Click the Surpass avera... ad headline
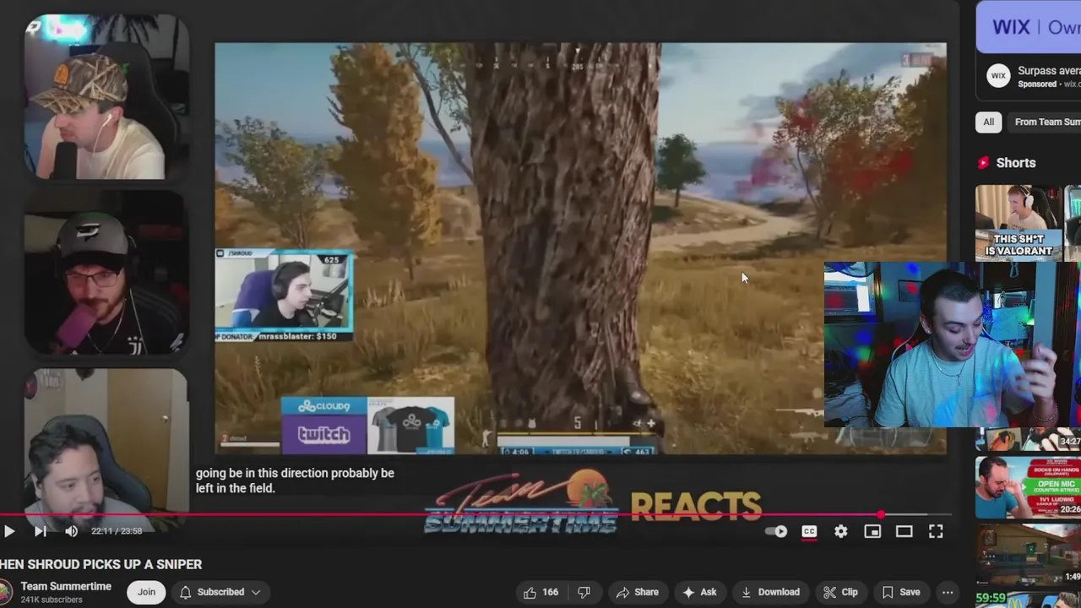Image resolution: width=1081 pixels, height=608 pixels. click(x=1049, y=71)
